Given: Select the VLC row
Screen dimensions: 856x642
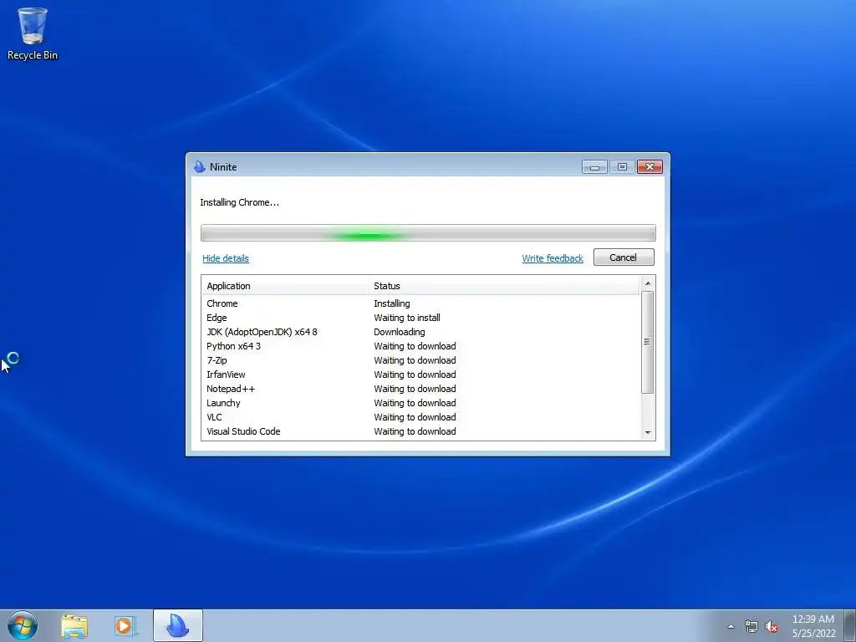Looking at the screenshot, I should point(420,417).
